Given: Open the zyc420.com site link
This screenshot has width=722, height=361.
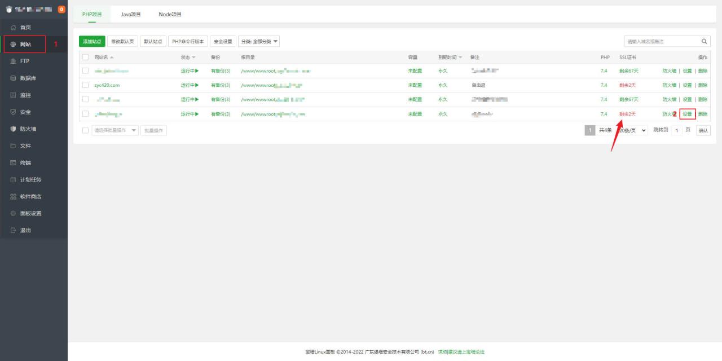Looking at the screenshot, I should (x=107, y=85).
